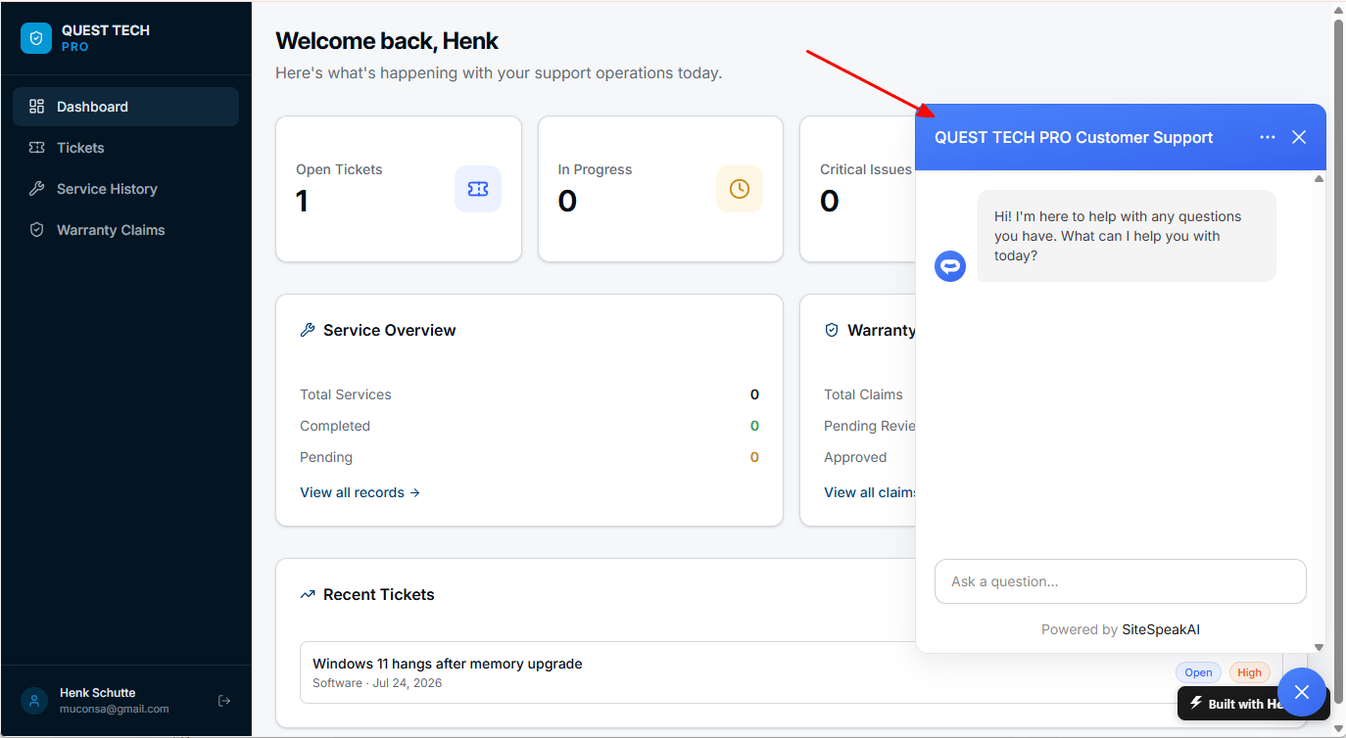Open the SiteSpeakAI link
Viewport: 1346px width, 738px height.
(x=1161, y=629)
